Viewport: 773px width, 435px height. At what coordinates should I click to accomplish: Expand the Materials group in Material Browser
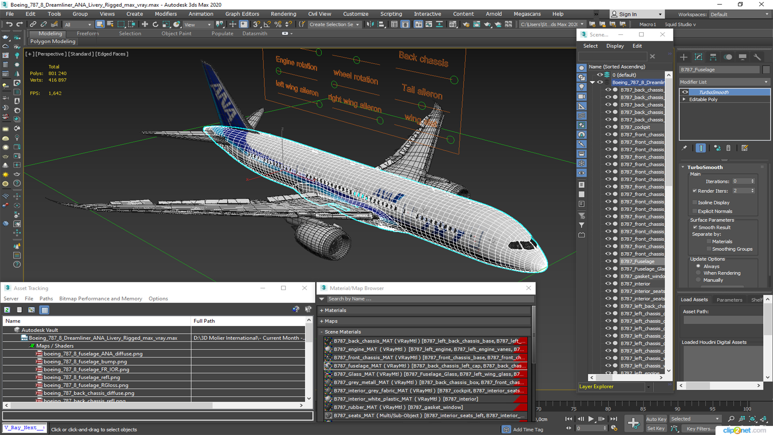pos(322,311)
